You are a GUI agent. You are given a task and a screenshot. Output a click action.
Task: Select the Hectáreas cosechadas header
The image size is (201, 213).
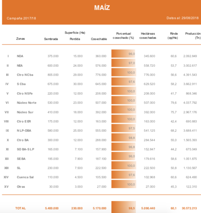(148, 36)
